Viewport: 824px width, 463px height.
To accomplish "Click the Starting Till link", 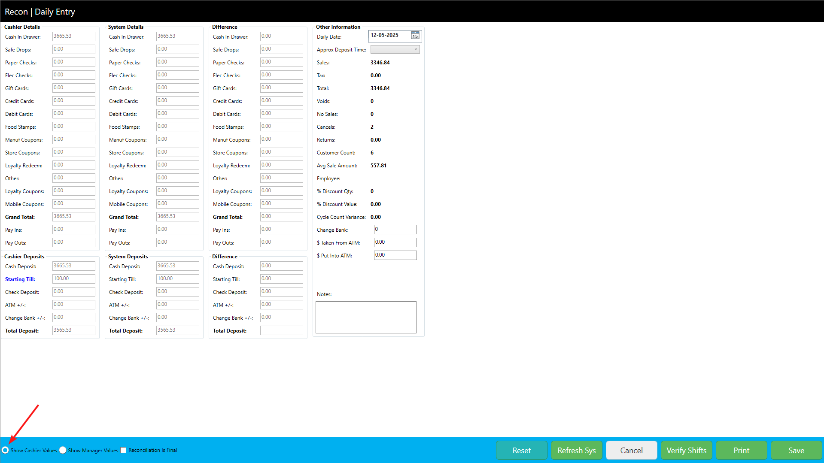I will (20, 279).
